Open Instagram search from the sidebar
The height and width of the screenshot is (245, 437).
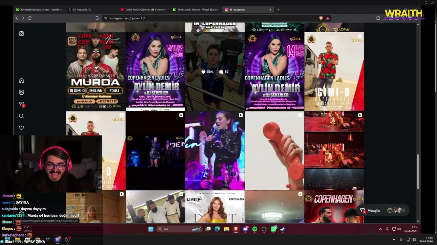click(22, 116)
